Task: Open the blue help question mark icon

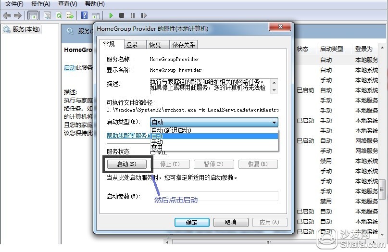Action: [84, 15]
